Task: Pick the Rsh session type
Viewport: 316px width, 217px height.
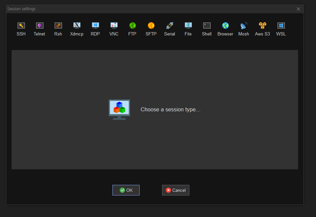Action: (x=58, y=29)
